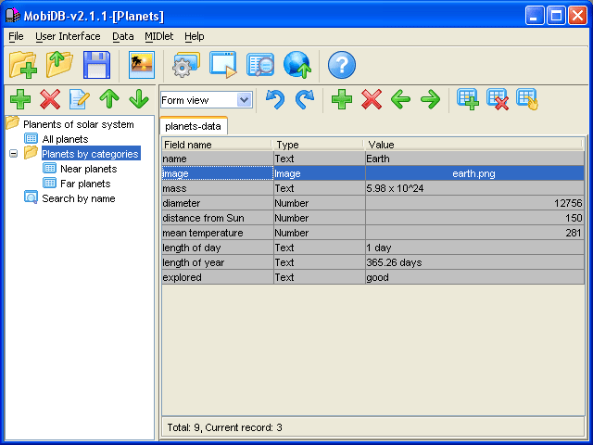Open the image manager picture icon
The height and width of the screenshot is (445, 593).
point(142,65)
